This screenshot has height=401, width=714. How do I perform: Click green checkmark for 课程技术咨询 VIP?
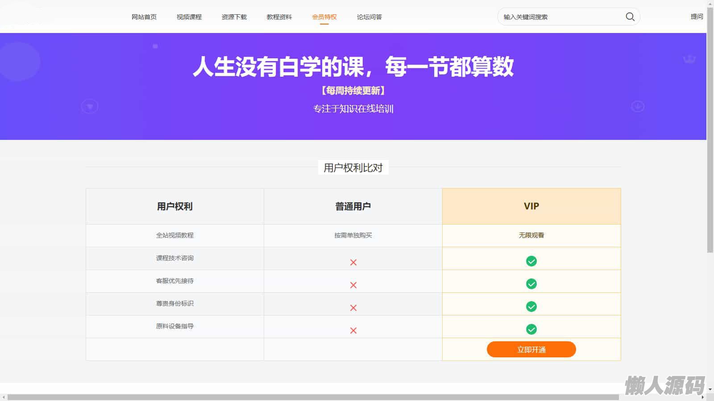click(x=531, y=261)
